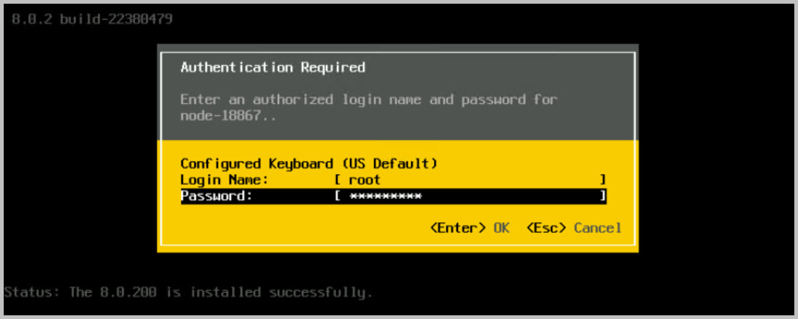Click the root text in Login Name field
The width and height of the screenshot is (798, 319).
coord(364,180)
